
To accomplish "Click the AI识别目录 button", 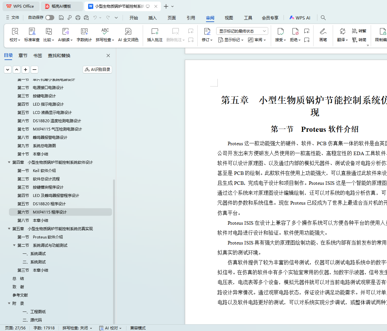I will click(97, 70).
